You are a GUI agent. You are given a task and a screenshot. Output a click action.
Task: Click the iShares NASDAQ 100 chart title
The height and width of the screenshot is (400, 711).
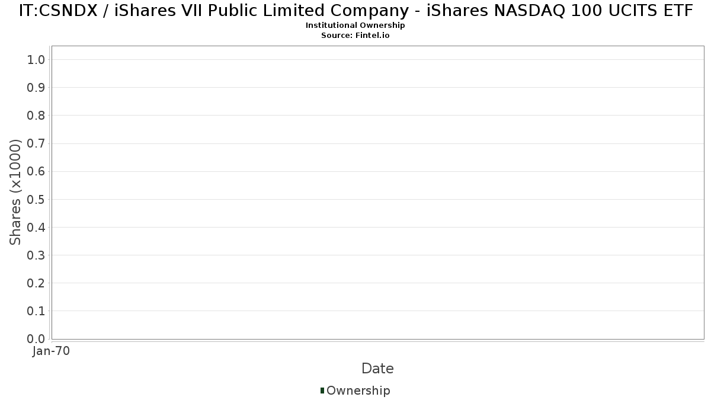[x=355, y=10]
